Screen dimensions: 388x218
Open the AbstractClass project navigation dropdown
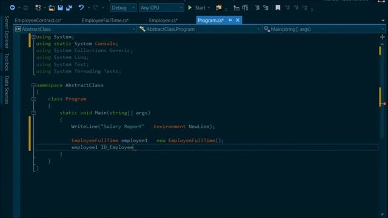(x=75, y=29)
